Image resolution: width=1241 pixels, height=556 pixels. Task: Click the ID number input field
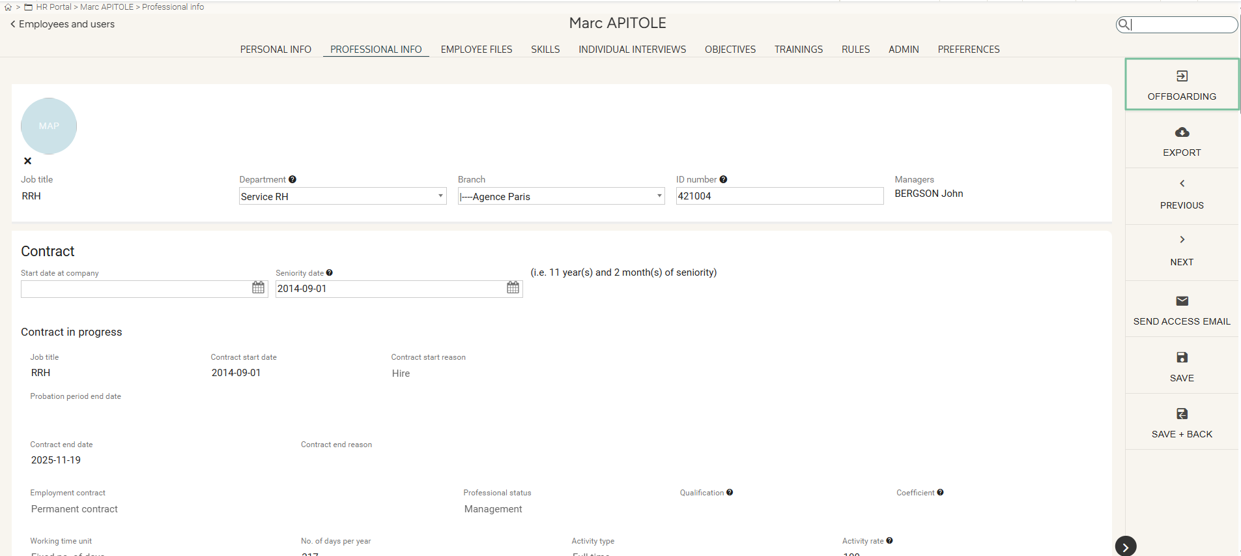[x=779, y=196]
